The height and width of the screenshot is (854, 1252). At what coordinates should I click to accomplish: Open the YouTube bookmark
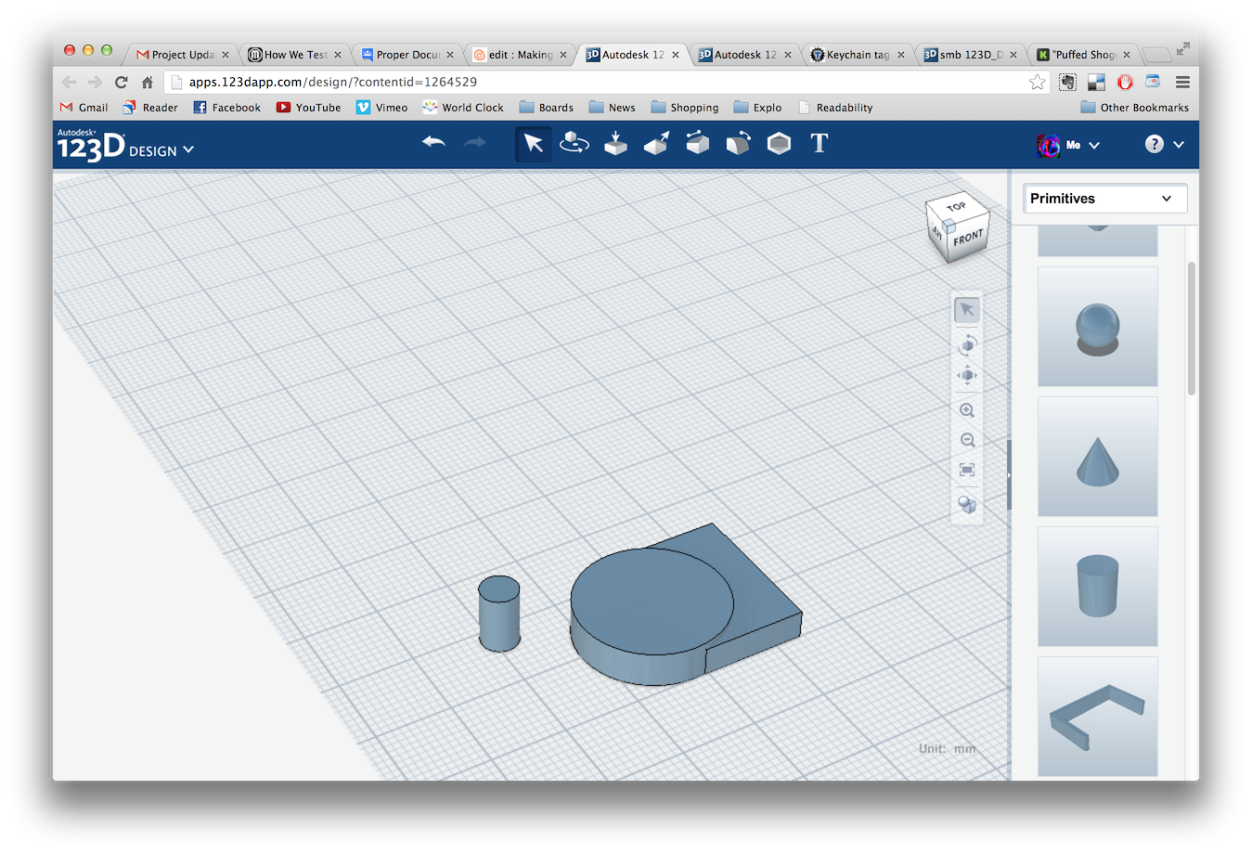[309, 108]
